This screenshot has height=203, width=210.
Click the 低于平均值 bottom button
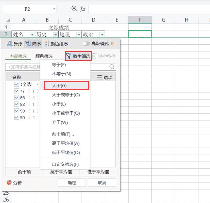pyautogui.click(x=98, y=172)
